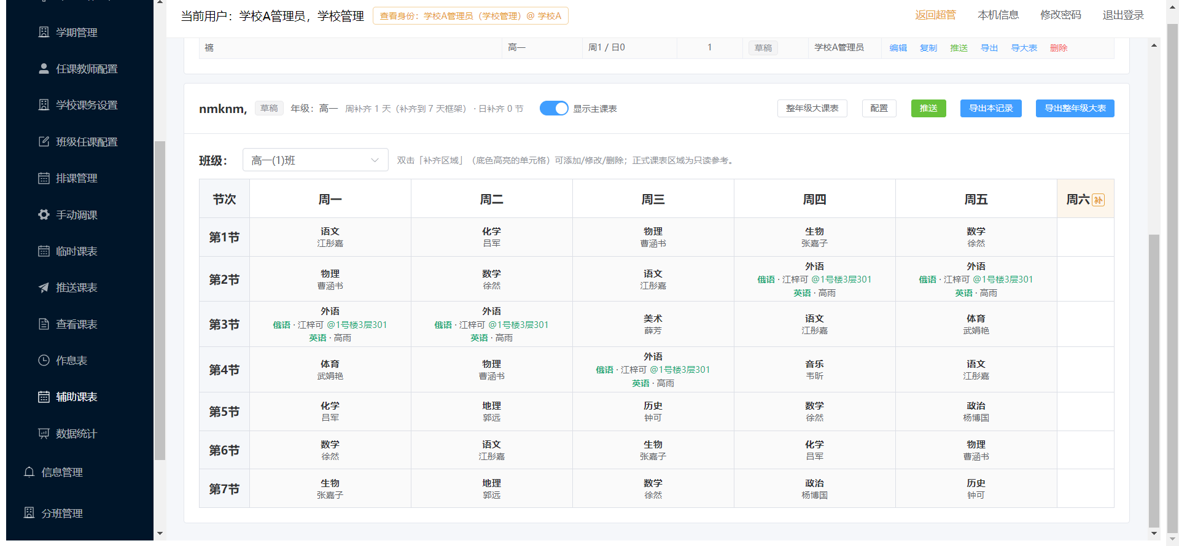
Task: Click 周五 第3节 体育 武娟艳 cell
Action: pos(976,324)
